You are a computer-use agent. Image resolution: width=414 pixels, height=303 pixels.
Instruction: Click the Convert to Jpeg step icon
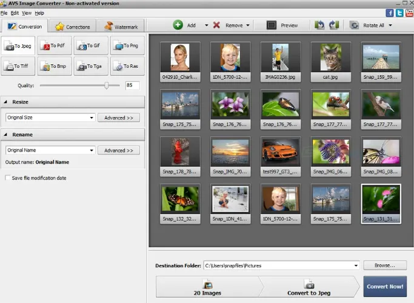(x=309, y=284)
